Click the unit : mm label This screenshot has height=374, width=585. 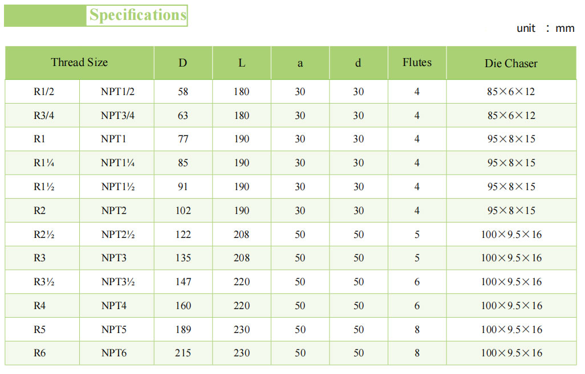[x=545, y=28]
